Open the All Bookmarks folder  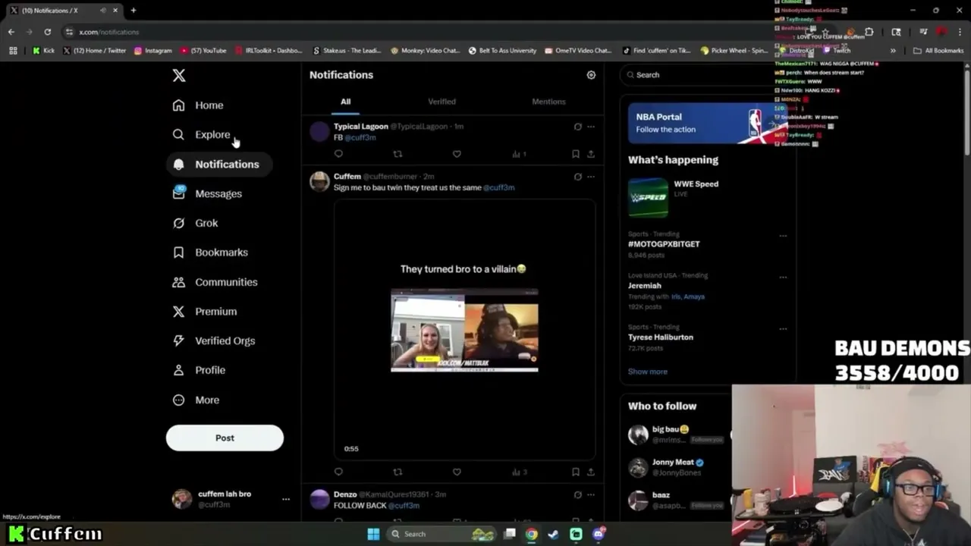(938, 51)
